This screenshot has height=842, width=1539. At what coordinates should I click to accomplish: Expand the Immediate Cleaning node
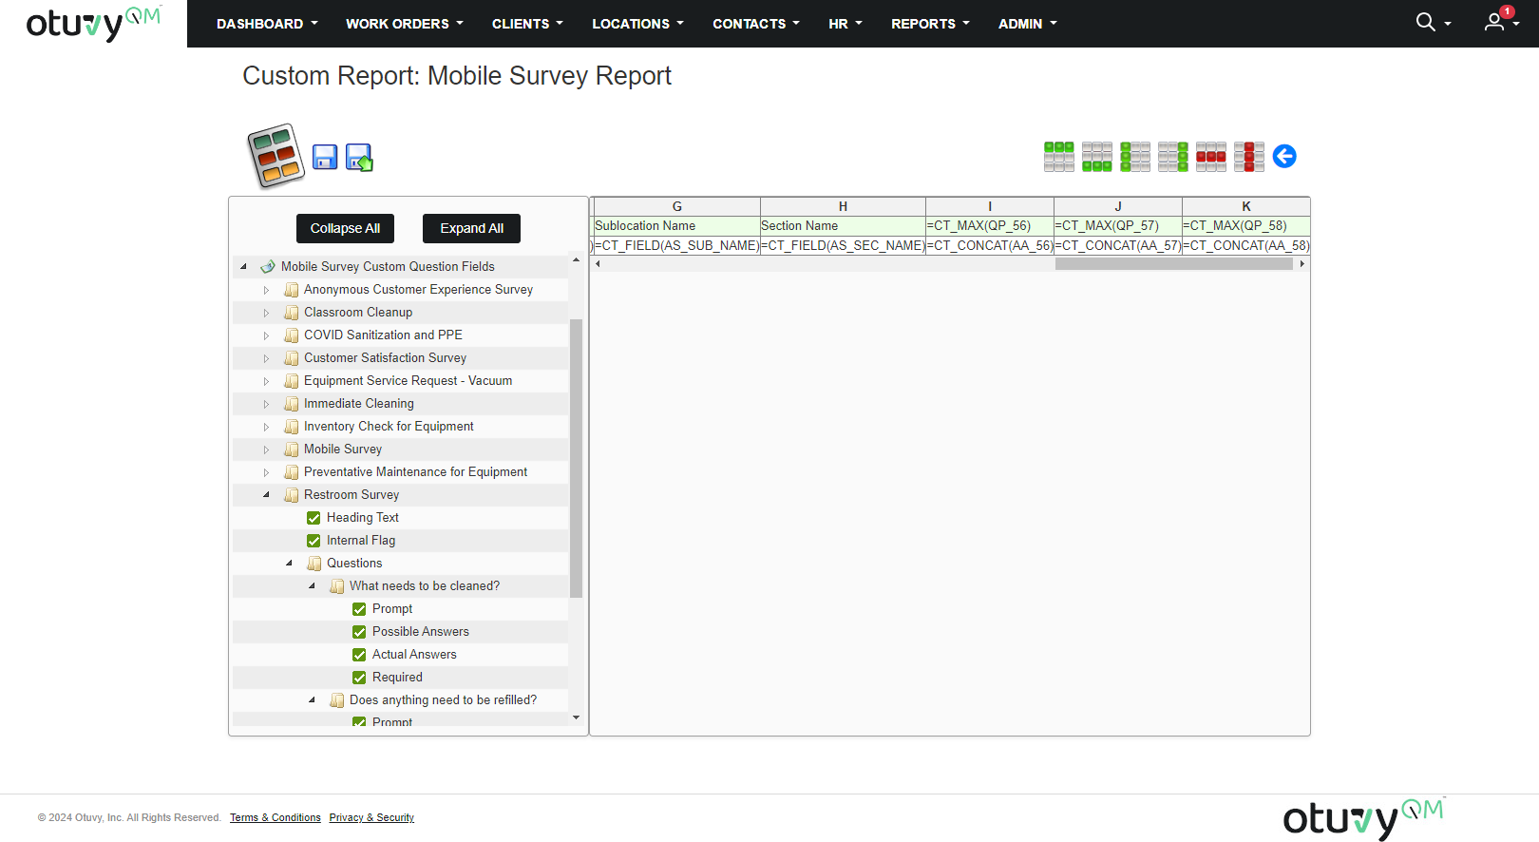(x=266, y=404)
